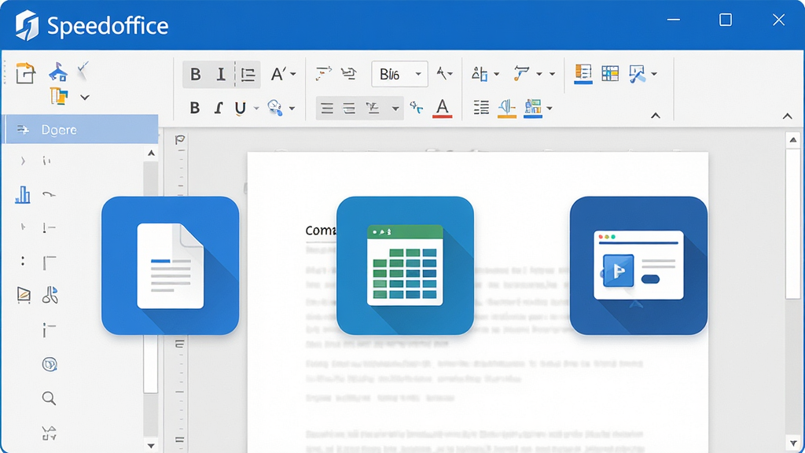
Task: Click the 'Coma' heading in the document
Action: coord(321,230)
